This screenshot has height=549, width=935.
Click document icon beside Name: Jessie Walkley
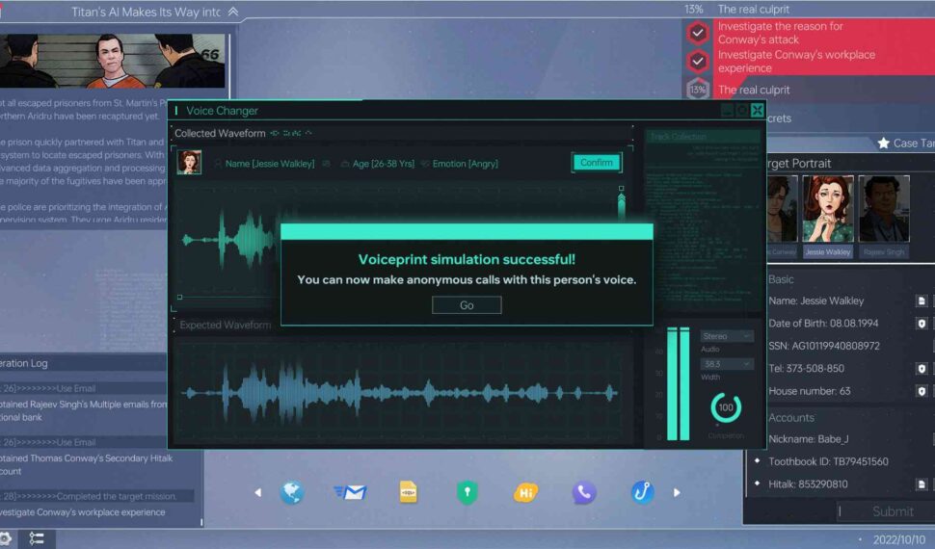[x=922, y=301]
